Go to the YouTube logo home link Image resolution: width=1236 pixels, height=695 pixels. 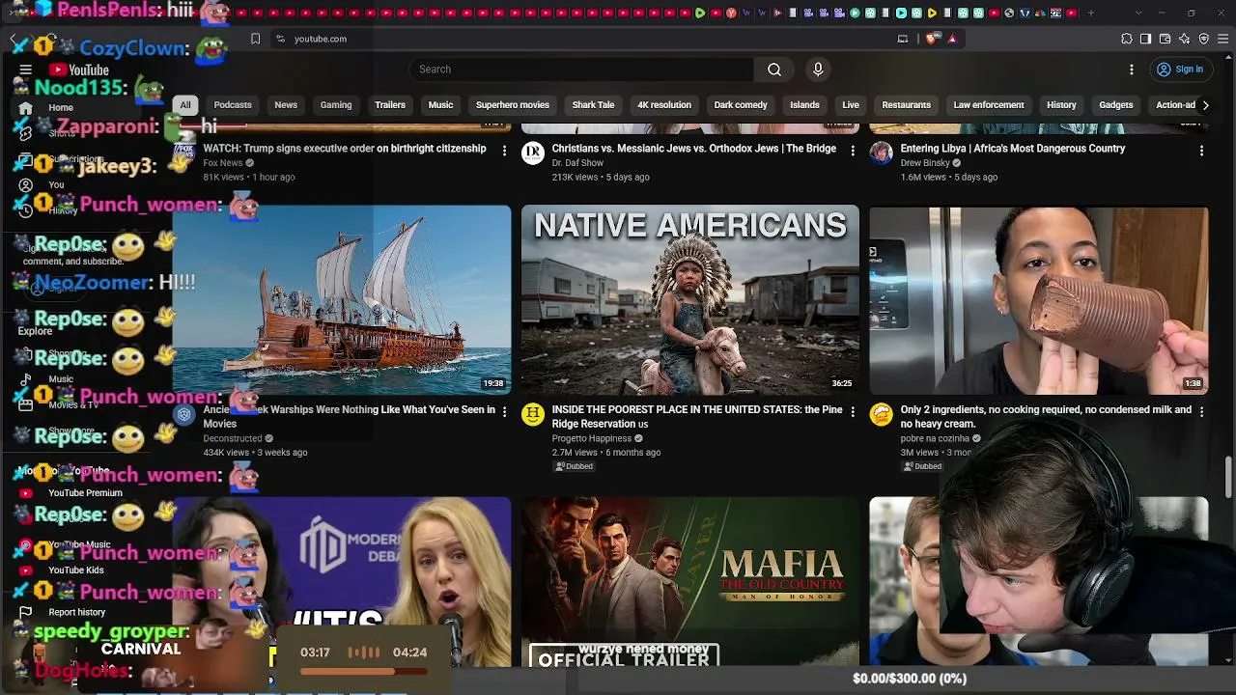[x=79, y=69]
